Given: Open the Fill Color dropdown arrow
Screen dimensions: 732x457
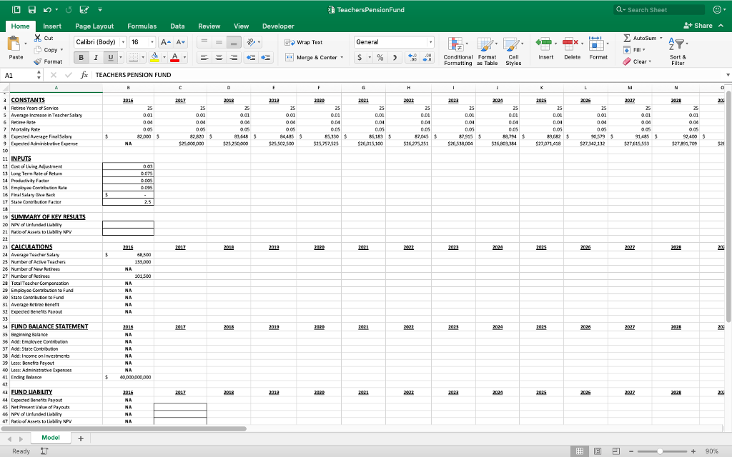Looking at the screenshot, I should [x=164, y=56].
